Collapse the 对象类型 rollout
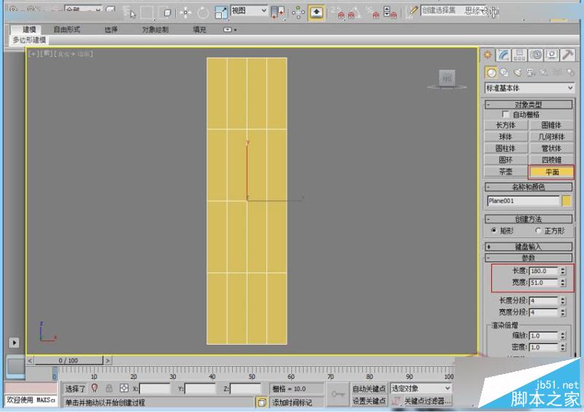The image size is (584, 412). (x=528, y=104)
